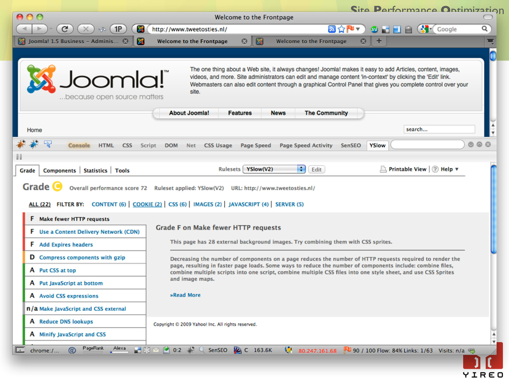Close the Firebug panel
This screenshot has width=509, height=381.
(488, 144)
